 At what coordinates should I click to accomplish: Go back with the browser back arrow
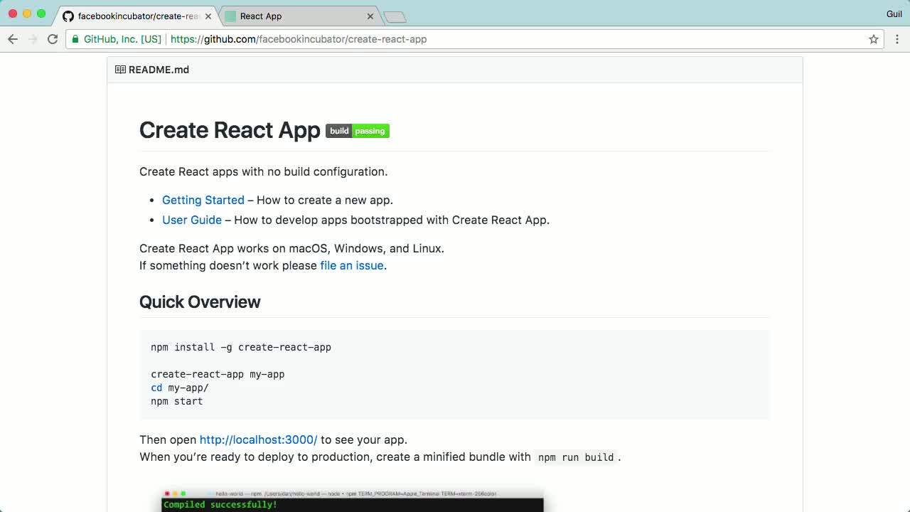13,39
